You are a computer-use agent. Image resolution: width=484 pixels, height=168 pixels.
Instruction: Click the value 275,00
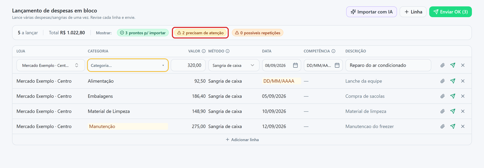coord(199,126)
